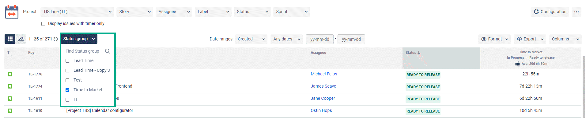Check the Test status group

click(67, 80)
